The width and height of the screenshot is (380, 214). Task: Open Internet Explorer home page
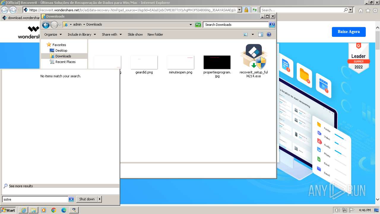[x=360, y=10]
